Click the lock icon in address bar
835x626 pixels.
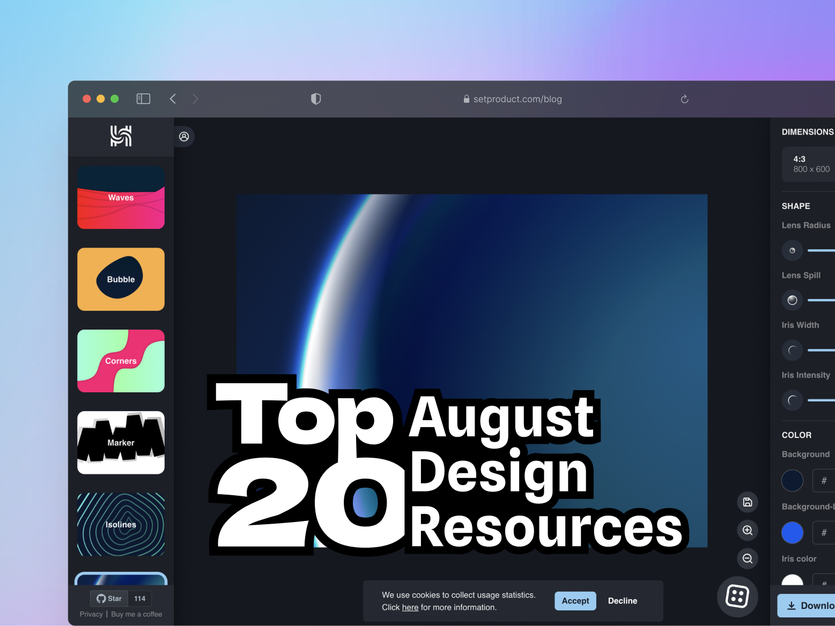(x=467, y=99)
